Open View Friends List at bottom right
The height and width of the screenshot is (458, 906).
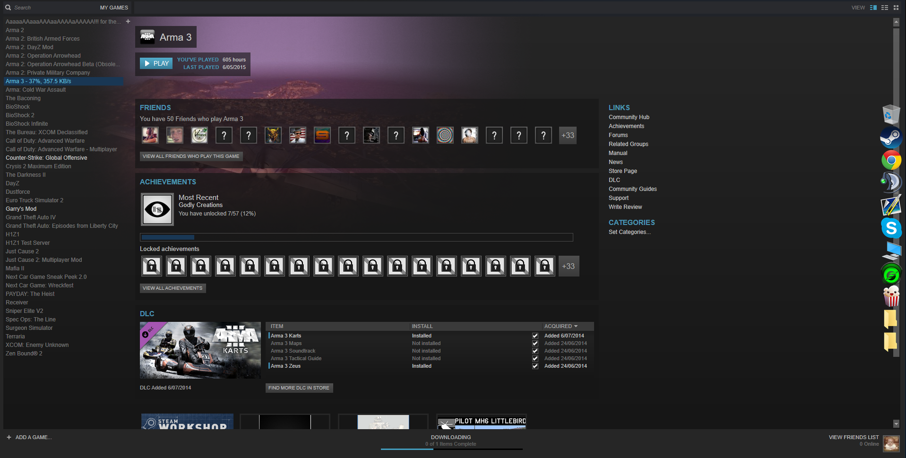854,437
